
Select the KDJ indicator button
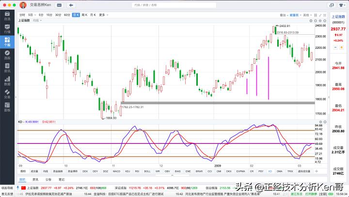[x=127, y=171]
